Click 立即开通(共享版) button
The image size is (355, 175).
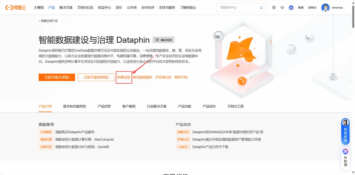57,77
